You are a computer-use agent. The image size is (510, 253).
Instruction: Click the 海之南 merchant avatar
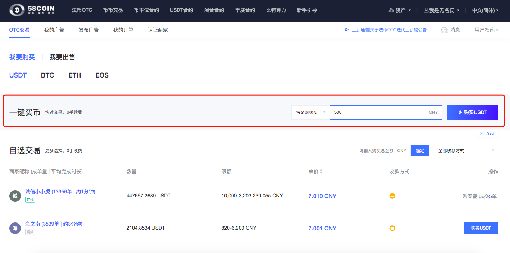15,228
